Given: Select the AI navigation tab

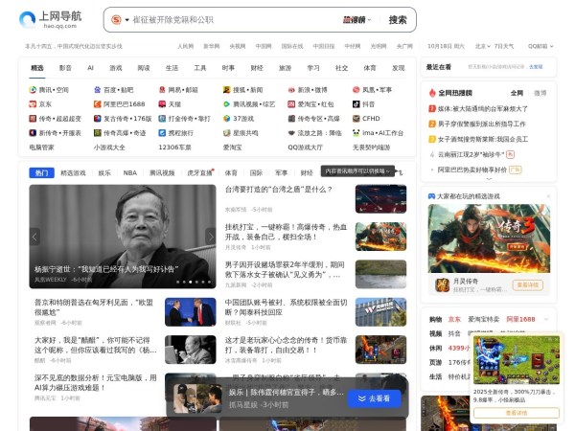Looking at the screenshot, I should [x=90, y=68].
